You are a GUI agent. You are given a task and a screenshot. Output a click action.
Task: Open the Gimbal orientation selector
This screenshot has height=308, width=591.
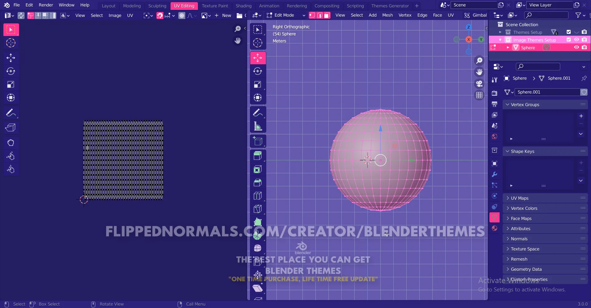click(476, 15)
